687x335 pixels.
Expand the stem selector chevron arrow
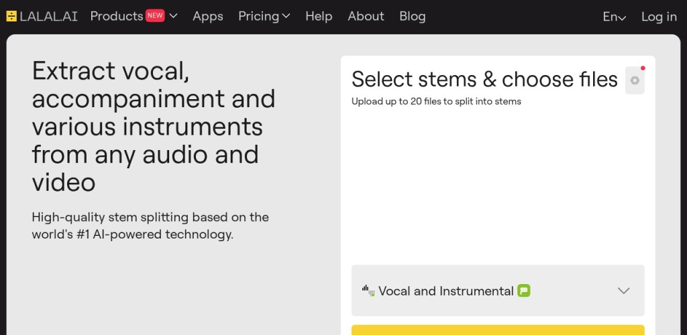pos(624,291)
